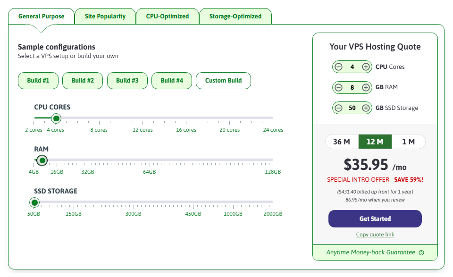
Task: Decrease CPU Cores using the minus icon
Action: pyautogui.click(x=339, y=67)
